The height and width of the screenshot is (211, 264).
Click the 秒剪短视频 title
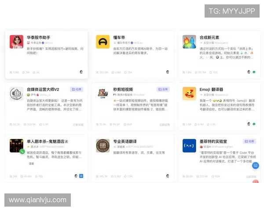(x=123, y=89)
